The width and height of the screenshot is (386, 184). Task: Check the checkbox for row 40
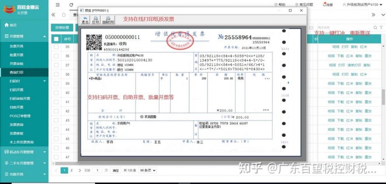tap(56, 92)
